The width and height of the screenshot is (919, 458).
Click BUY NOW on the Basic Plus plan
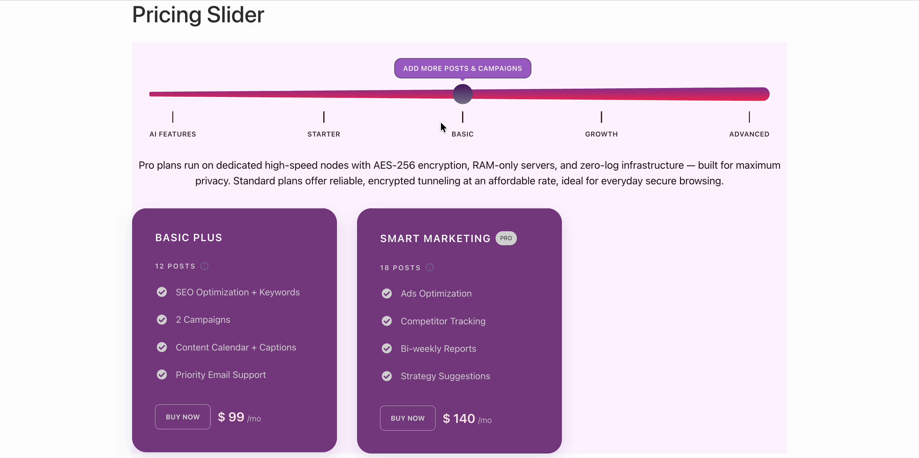pos(182,417)
